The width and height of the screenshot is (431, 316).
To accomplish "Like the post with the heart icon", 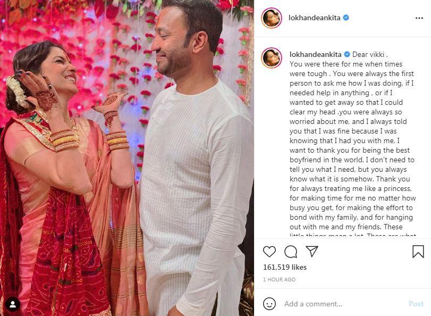I will click(269, 252).
